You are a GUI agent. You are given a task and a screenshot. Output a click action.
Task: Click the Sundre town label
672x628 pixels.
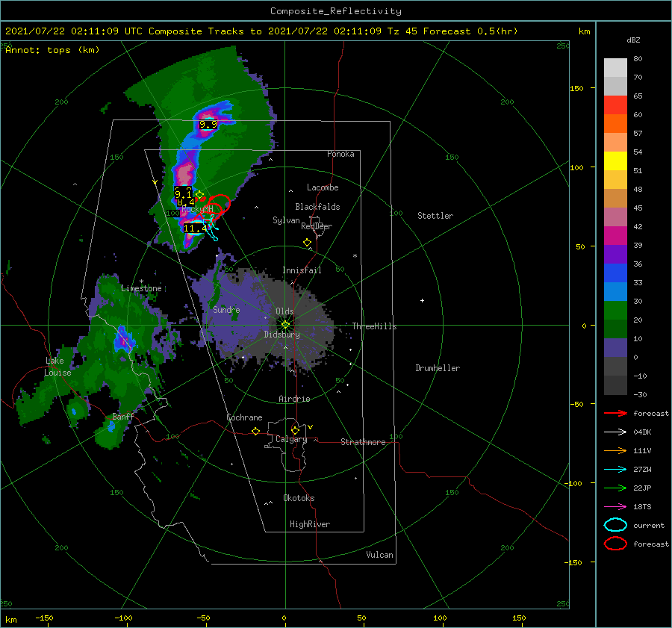coord(226,309)
